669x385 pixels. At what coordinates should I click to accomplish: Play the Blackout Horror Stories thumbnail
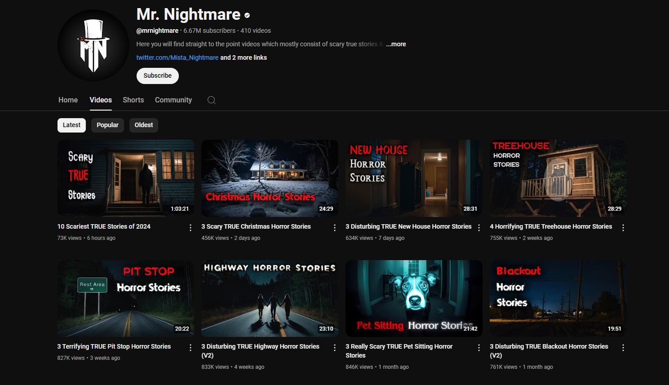tap(558, 298)
